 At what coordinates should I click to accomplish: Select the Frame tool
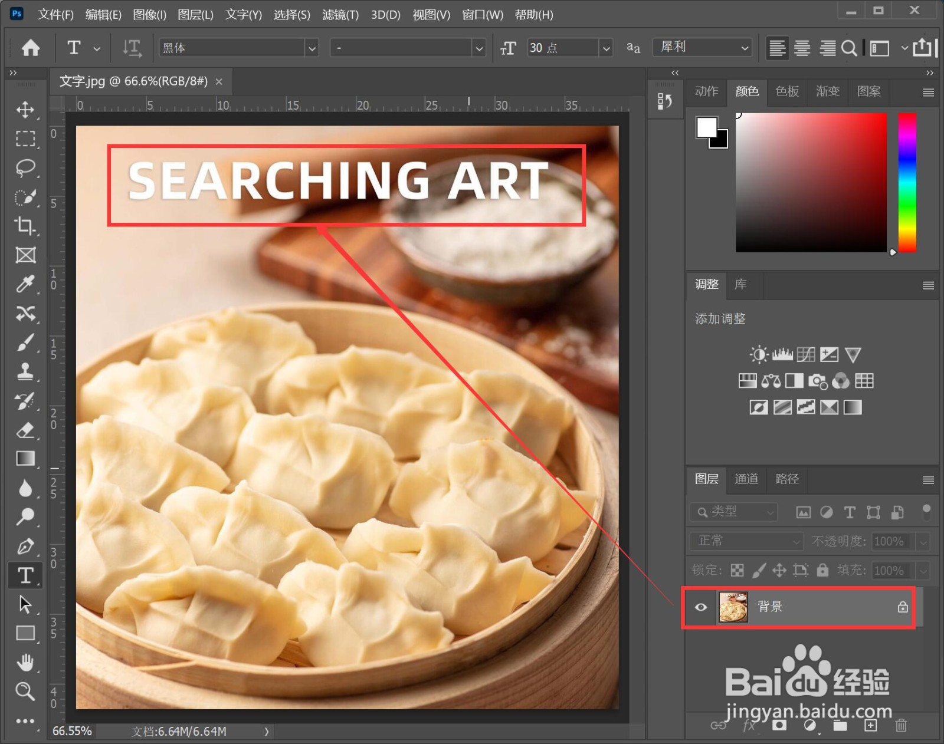[25, 255]
